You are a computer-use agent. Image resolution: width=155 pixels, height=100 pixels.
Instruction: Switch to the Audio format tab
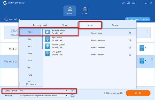(90, 25)
